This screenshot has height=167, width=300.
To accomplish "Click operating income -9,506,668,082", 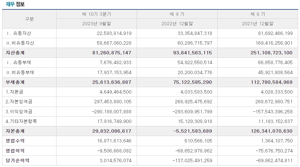I will [x=114, y=151].
